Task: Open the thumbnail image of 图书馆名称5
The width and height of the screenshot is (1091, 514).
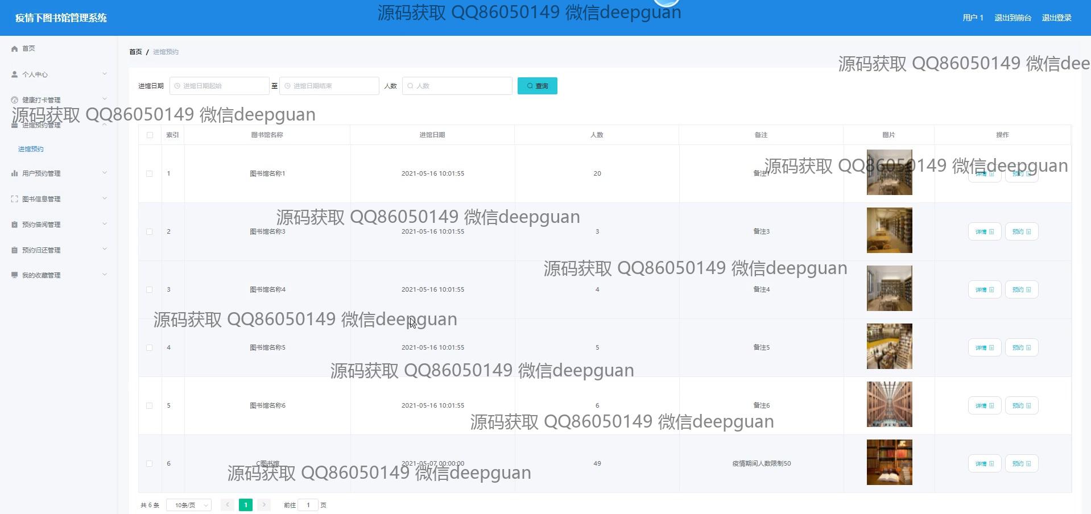Action: 889,346
